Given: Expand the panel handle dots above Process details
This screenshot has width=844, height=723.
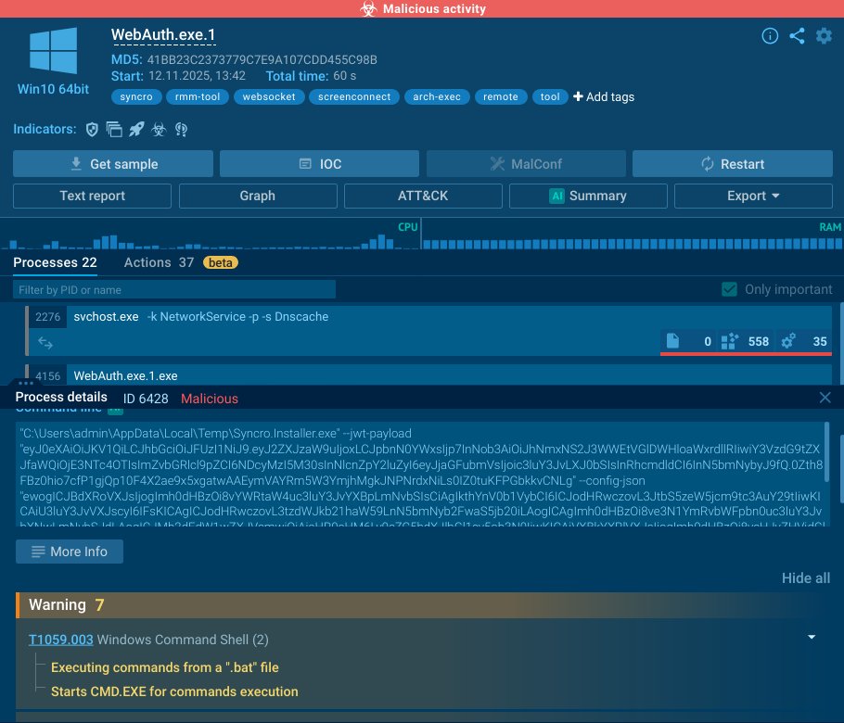Looking at the screenshot, I should pyautogui.click(x=26, y=383).
